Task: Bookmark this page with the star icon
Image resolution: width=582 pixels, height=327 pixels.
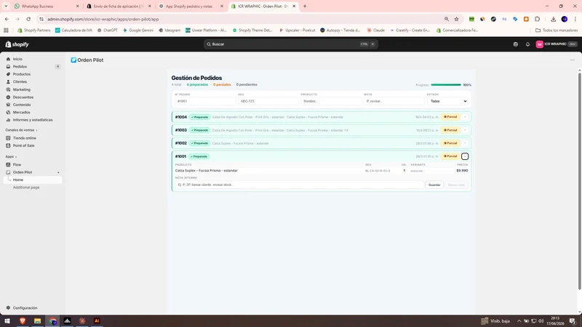Action: tap(457, 20)
